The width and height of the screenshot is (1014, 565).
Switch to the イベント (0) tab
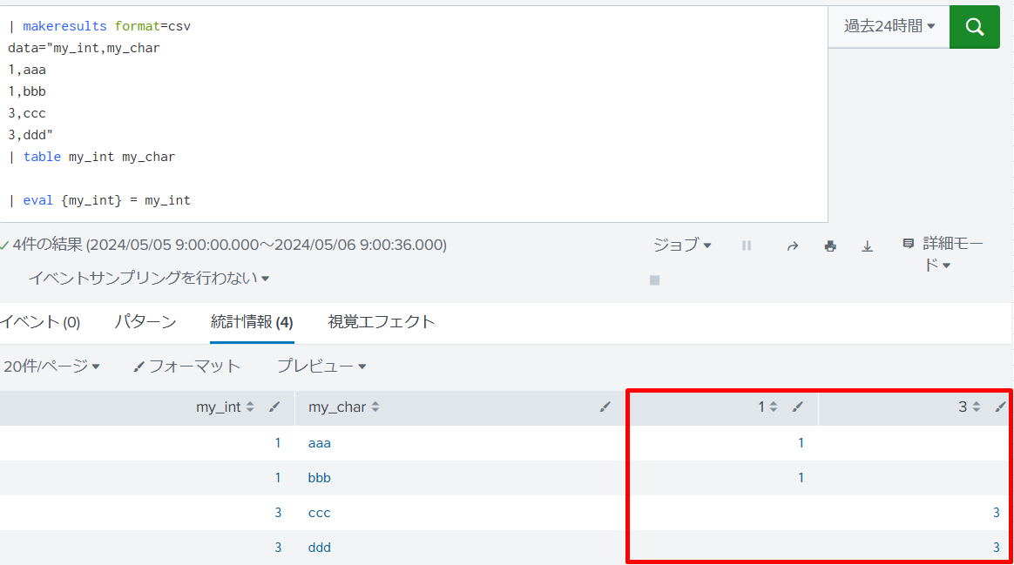[x=40, y=322]
